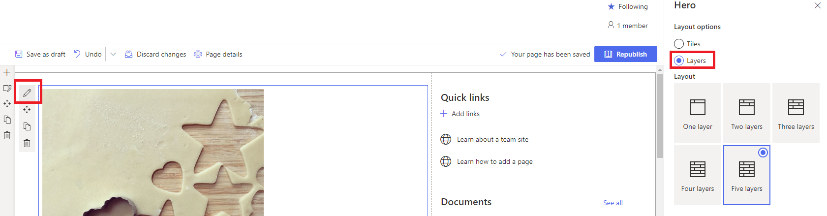
Task: Choose One layer layout
Action: pos(698,113)
